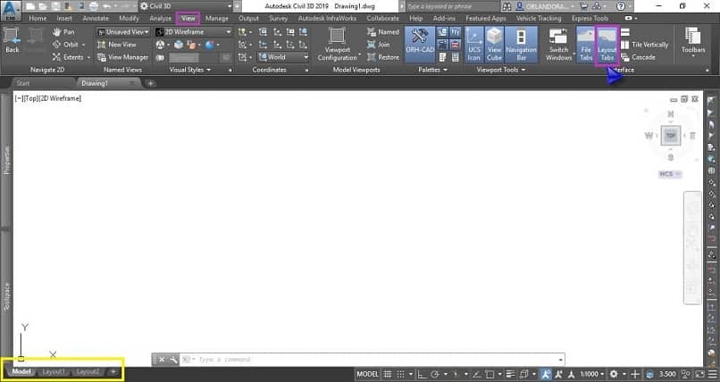
Task: Open the Express Tools ribbon tab
Action: coord(590,19)
